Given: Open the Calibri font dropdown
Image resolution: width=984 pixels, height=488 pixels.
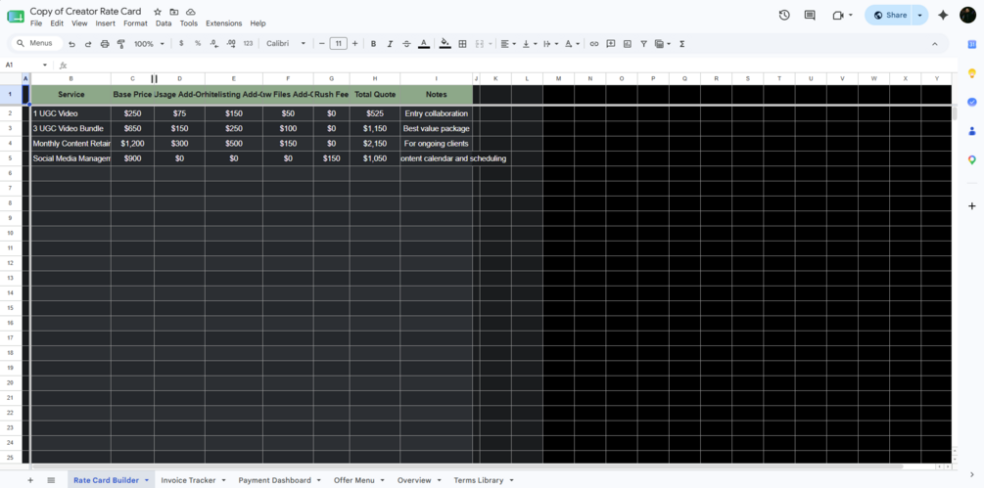Looking at the screenshot, I should pyautogui.click(x=286, y=43).
